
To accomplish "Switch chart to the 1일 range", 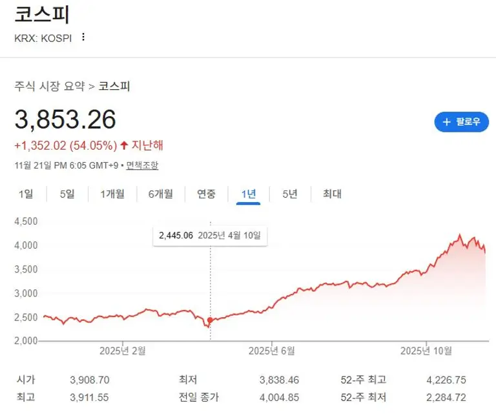I will [26, 194].
